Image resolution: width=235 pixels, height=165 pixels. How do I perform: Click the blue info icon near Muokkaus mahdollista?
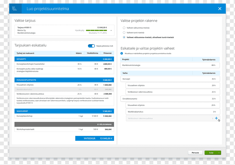click(x=122, y=53)
